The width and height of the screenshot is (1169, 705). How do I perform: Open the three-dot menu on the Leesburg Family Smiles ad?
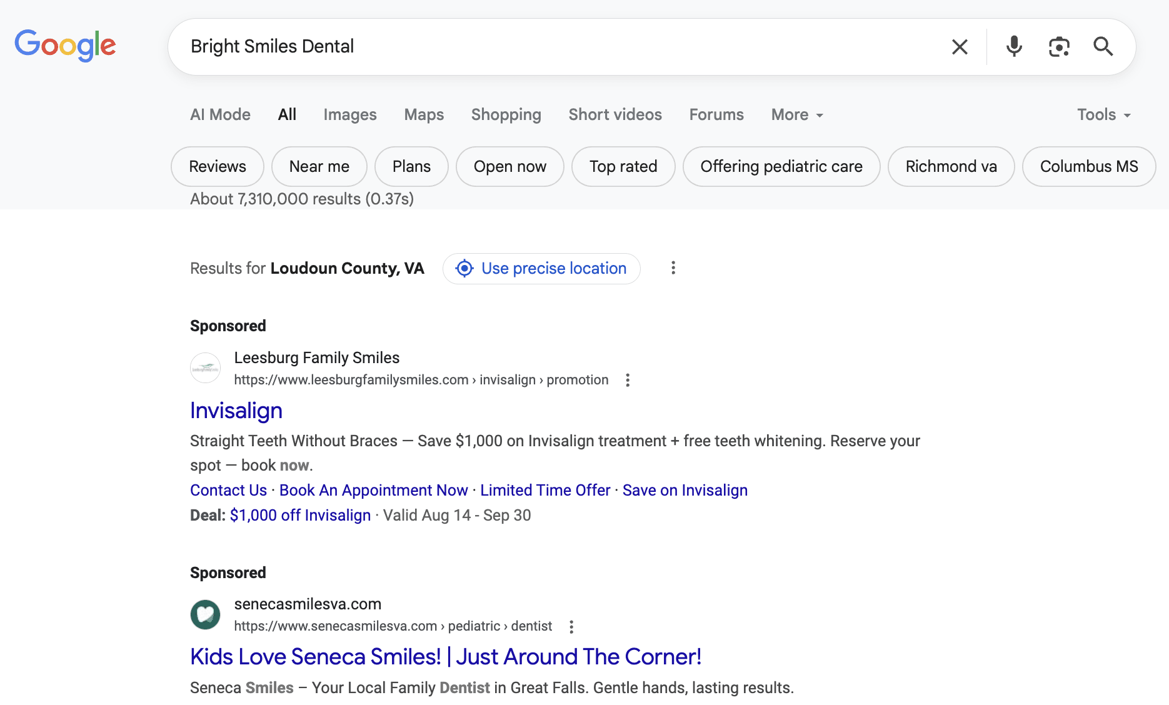628,380
